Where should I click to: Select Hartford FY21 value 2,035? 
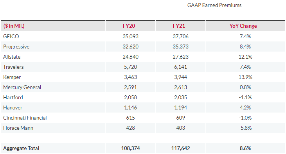coord(180,97)
